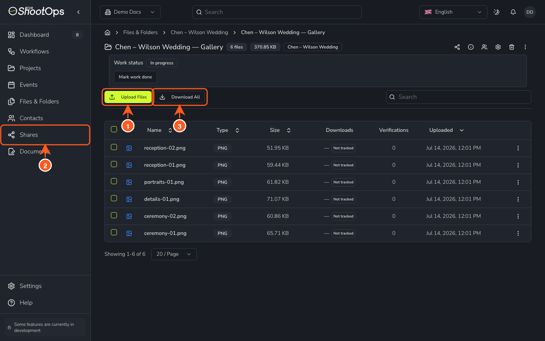Screen dimensions: 545x341
Task: Open row options for ceremony-01.png
Action: [518, 233]
